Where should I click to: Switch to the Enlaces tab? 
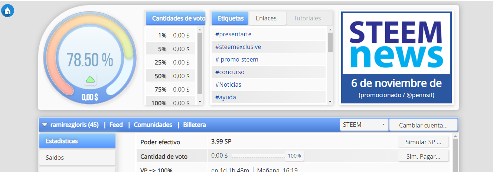tap(266, 18)
